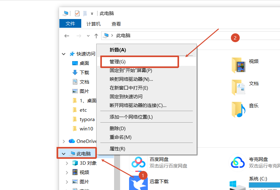Screen dimensions: 280x190
Task: Select the 系统 (C:) drive icon
Action: [237, 185]
